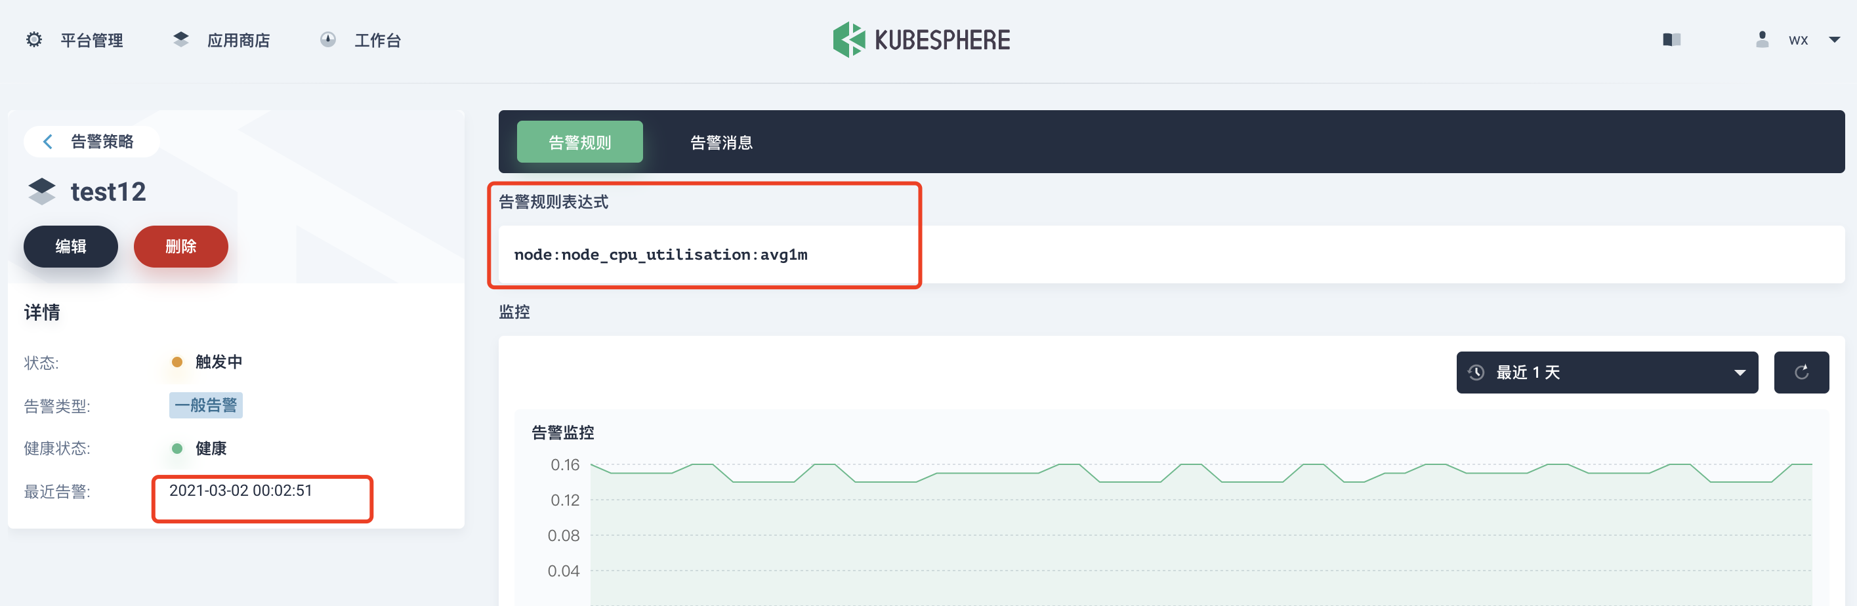The width and height of the screenshot is (1857, 606).
Task: Click the clock icon in time range selector
Action: (x=1476, y=373)
